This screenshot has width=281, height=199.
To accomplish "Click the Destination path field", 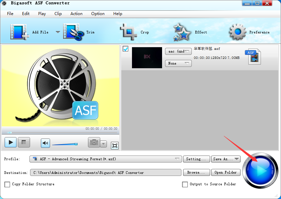I will [x=106, y=173].
